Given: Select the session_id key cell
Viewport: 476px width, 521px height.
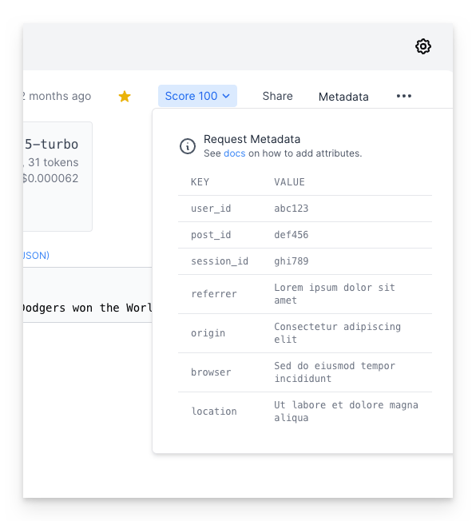Looking at the screenshot, I should [220, 261].
